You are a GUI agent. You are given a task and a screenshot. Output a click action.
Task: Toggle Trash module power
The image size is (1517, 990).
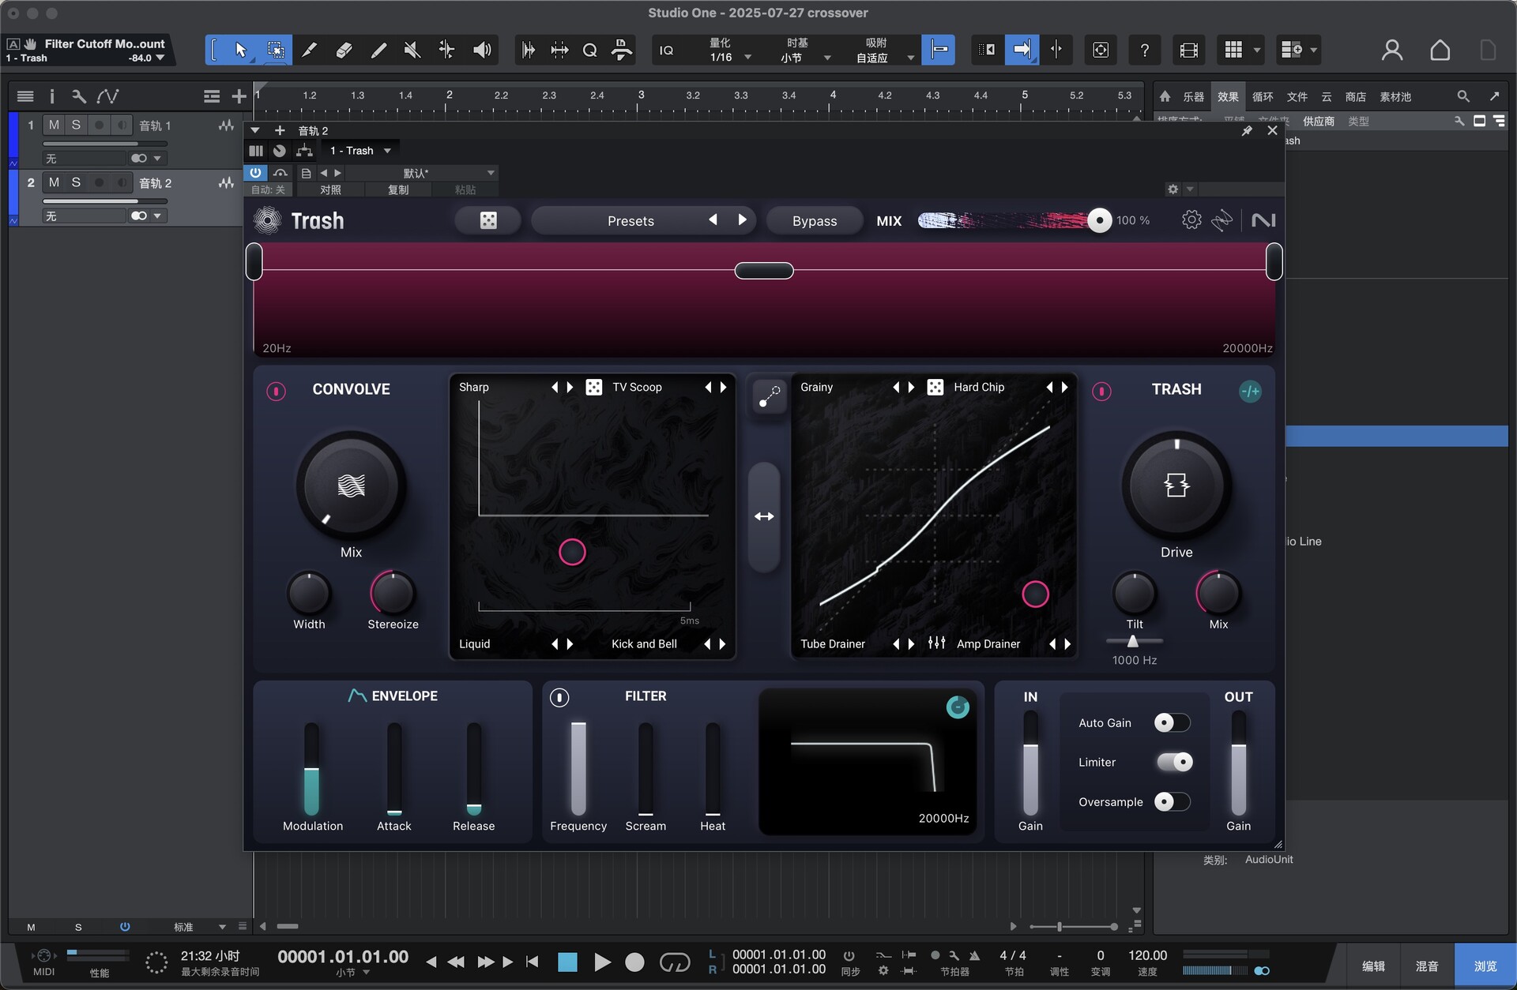point(1101,391)
